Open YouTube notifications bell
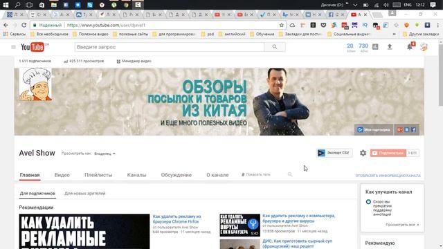The width and height of the screenshot is (443, 249). 410,47
